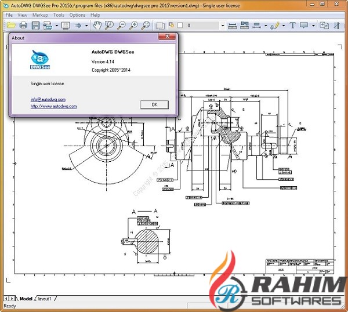This screenshot has height=312, width=348.
Task: Click the DWGSee logo in About dialog
Action: coord(40,60)
